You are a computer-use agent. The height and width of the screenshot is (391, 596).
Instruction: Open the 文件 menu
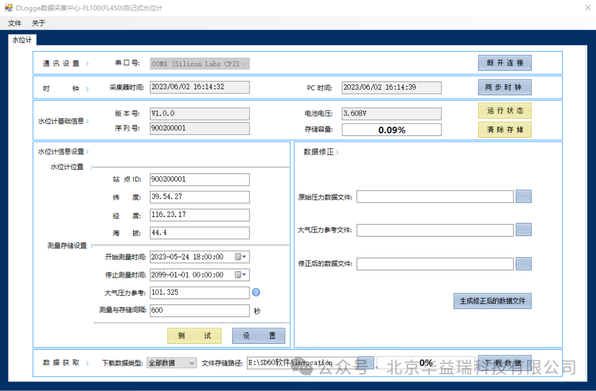click(14, 23)
